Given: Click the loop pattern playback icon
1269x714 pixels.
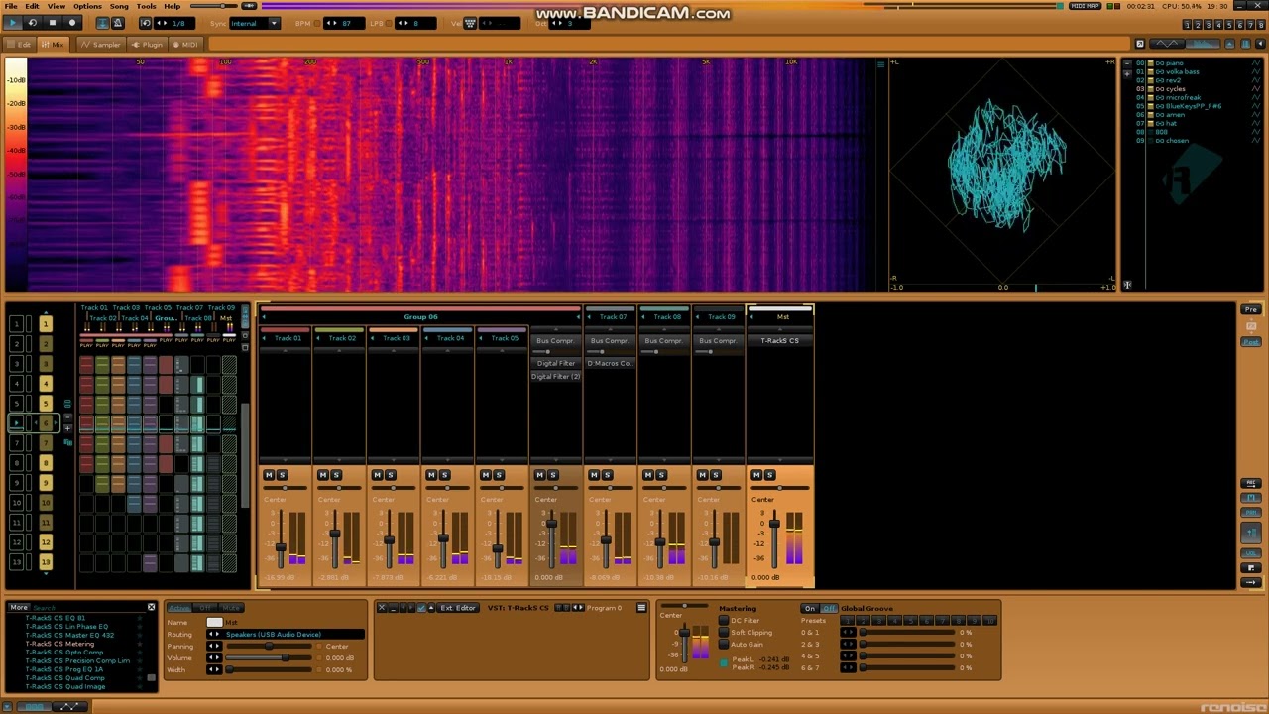Looking at the screenshot, I should pyautogui.click(x=33, y=23).
